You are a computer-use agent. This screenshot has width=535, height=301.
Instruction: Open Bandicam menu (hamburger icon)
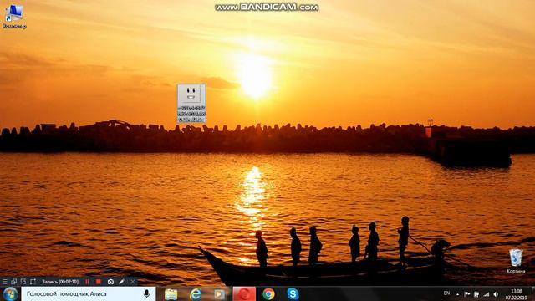click(5, 282)
